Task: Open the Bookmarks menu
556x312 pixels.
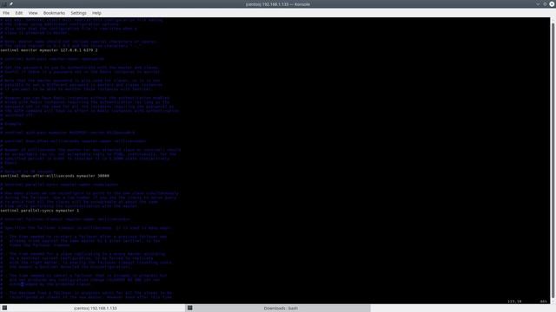Action: tap(54, 13)
